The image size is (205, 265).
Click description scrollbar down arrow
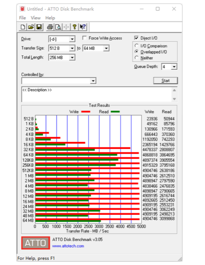coord(174,99)
